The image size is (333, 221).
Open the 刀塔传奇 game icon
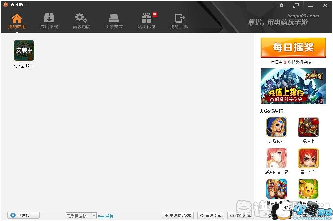tap(277, 127)
